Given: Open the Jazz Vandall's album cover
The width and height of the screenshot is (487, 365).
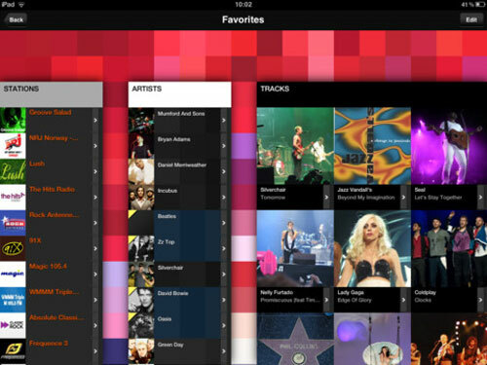Looking at the screenshot, I should (372, 146).
